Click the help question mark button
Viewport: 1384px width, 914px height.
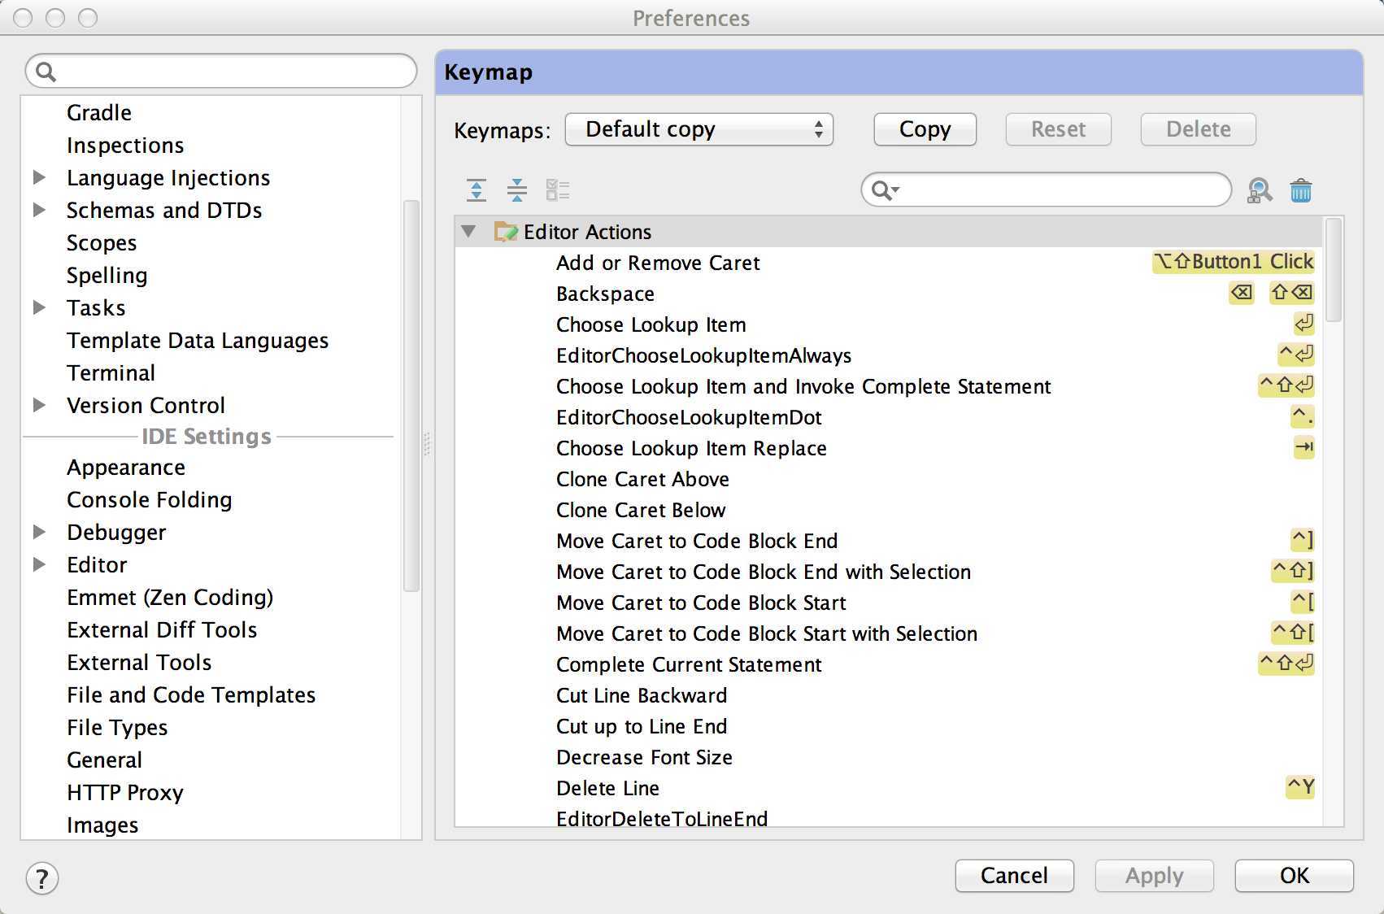pos(42,878)
